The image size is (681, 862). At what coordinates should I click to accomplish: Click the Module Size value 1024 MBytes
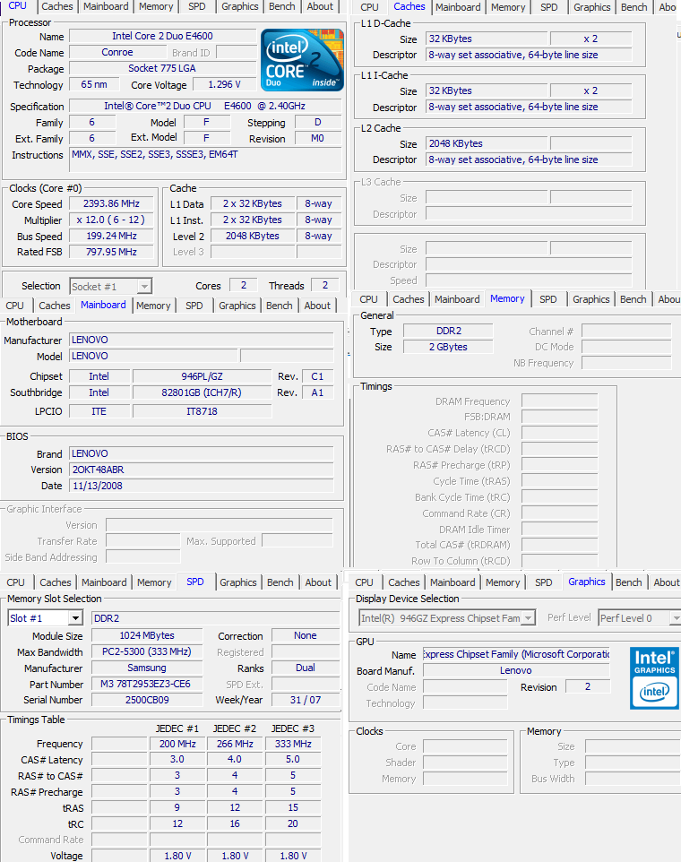pyautogui.click(x=147, y=635)
